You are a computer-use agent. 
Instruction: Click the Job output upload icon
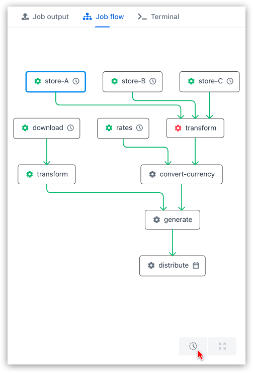click(x=25, y=17)
